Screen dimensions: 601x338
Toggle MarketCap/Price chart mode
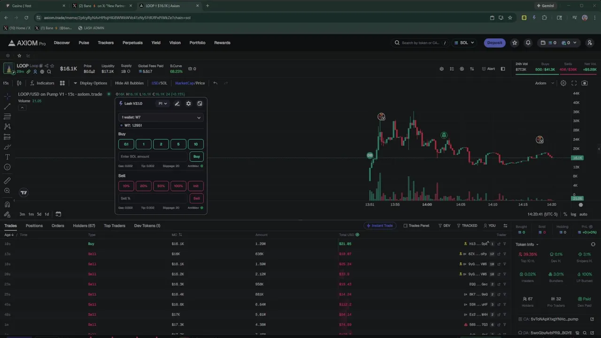tap(190, 83)
